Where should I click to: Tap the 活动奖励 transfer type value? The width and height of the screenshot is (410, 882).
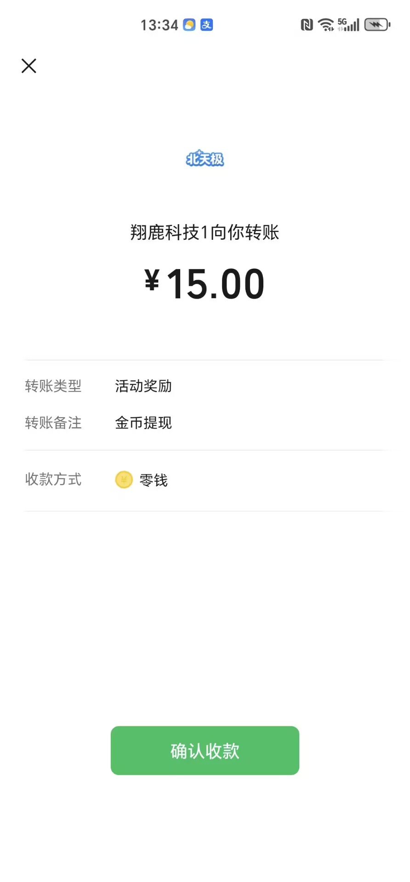(x=143, y=386)
